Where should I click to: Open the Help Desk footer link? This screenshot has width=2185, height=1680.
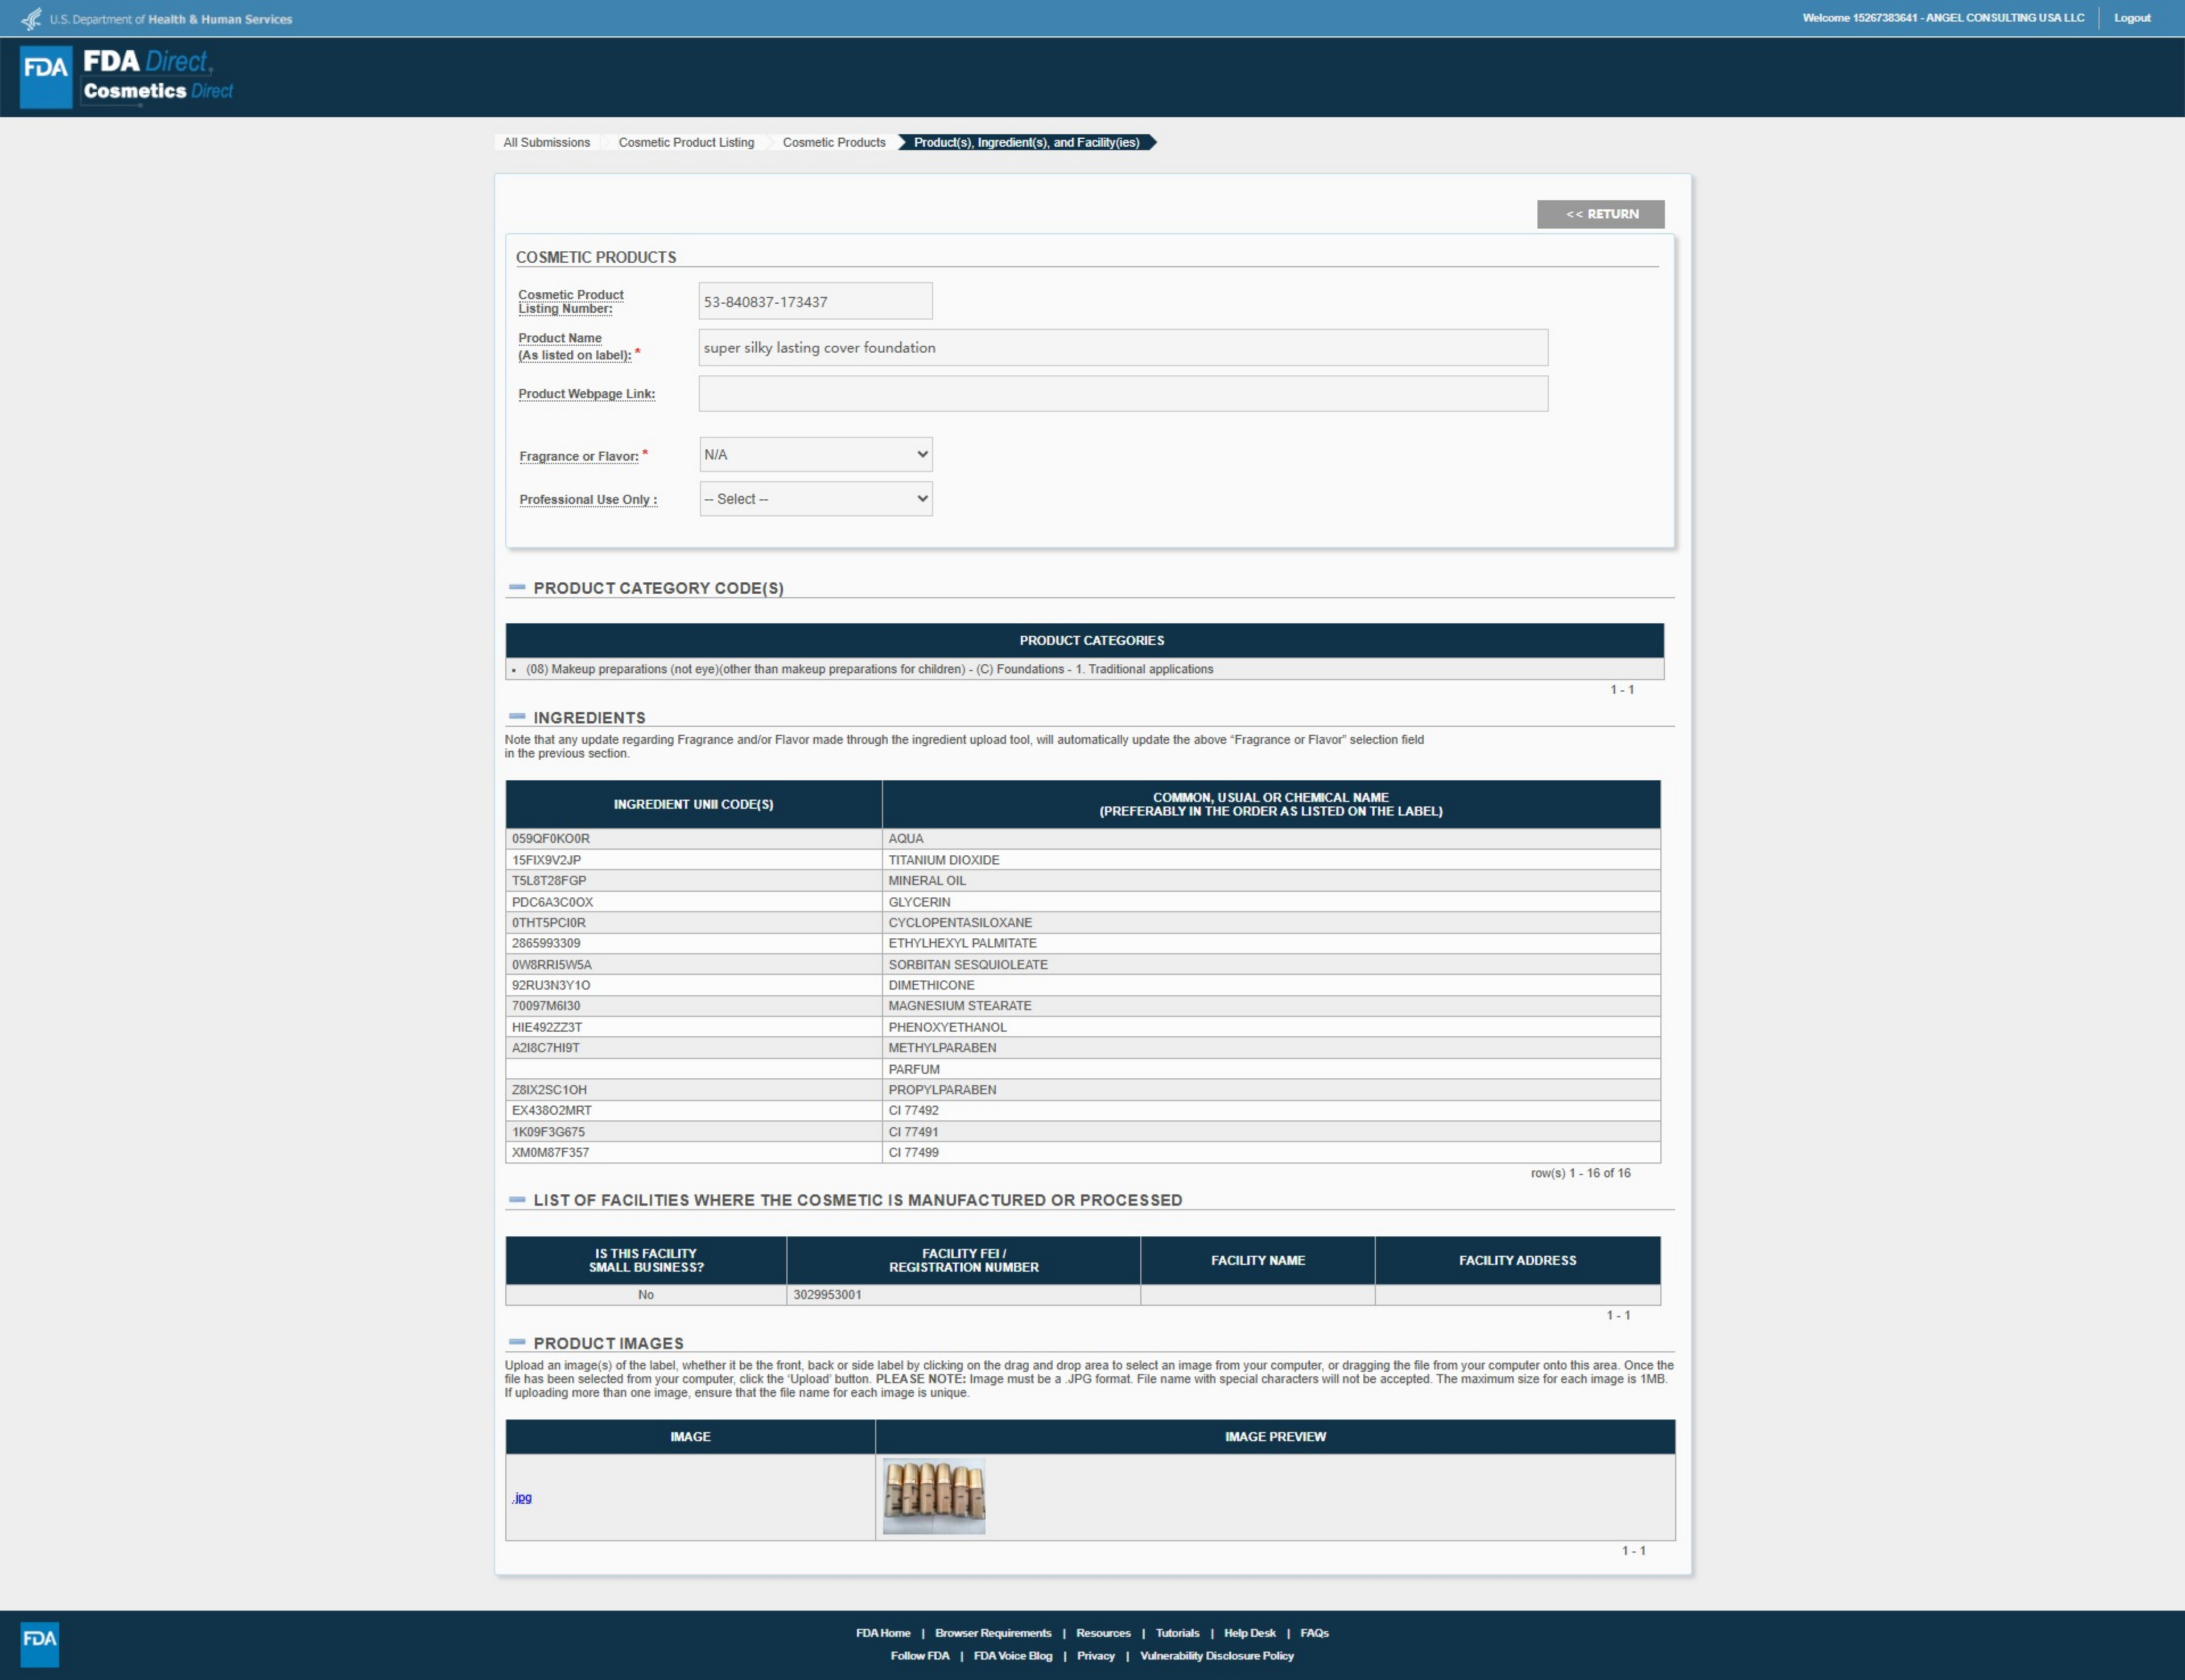[x=1248, y=1633]
